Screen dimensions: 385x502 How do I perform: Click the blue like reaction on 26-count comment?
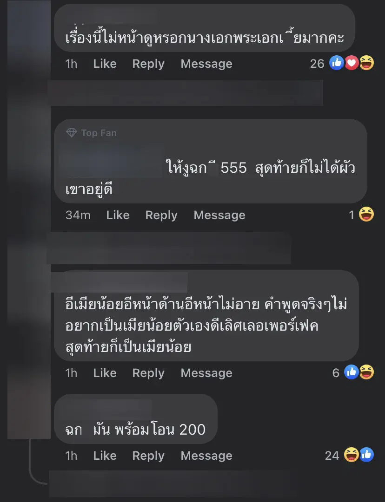pos(337,63)
